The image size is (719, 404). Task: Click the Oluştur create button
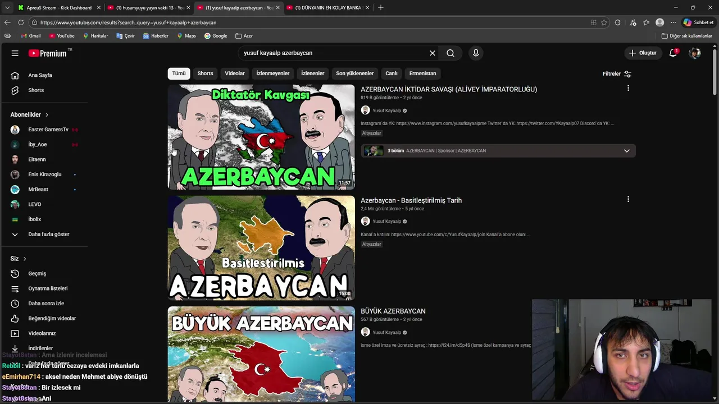coord(643,53)
